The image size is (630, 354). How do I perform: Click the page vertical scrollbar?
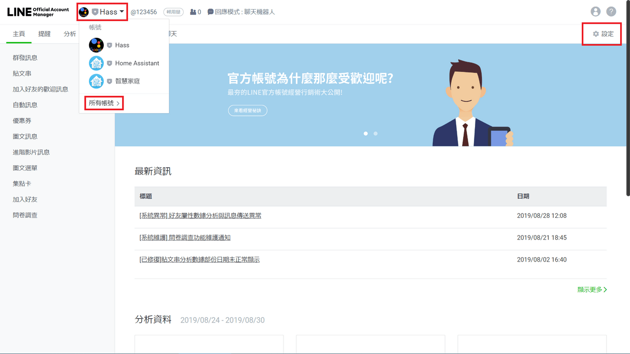click(628, 98)
